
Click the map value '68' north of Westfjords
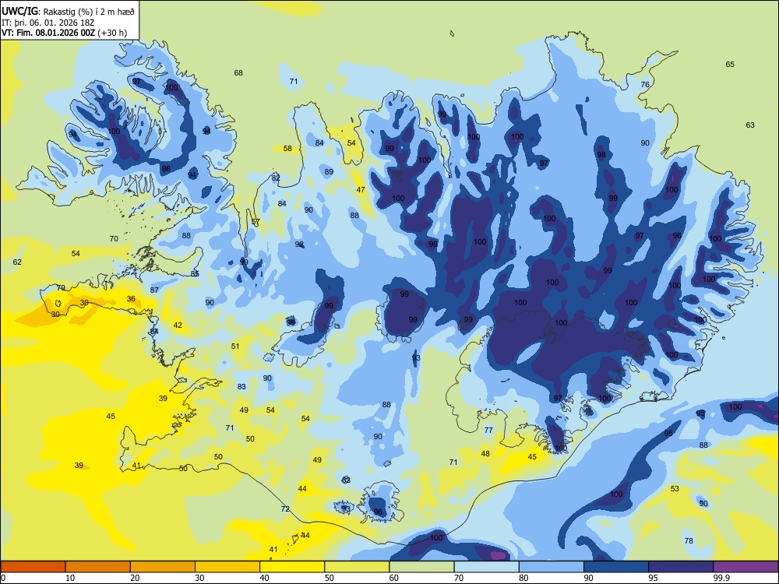pos(238,73)
